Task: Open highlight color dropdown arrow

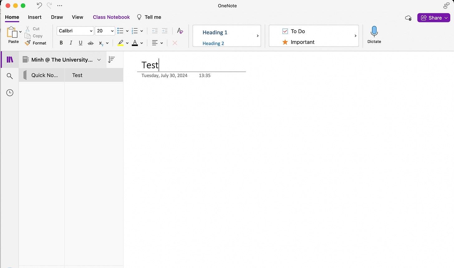Action: pos(127,43)
